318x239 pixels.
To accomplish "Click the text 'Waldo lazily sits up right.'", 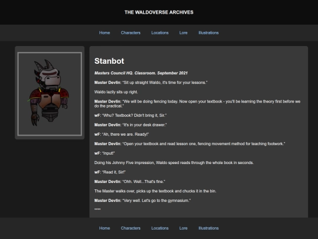I will tap(116, 92).
